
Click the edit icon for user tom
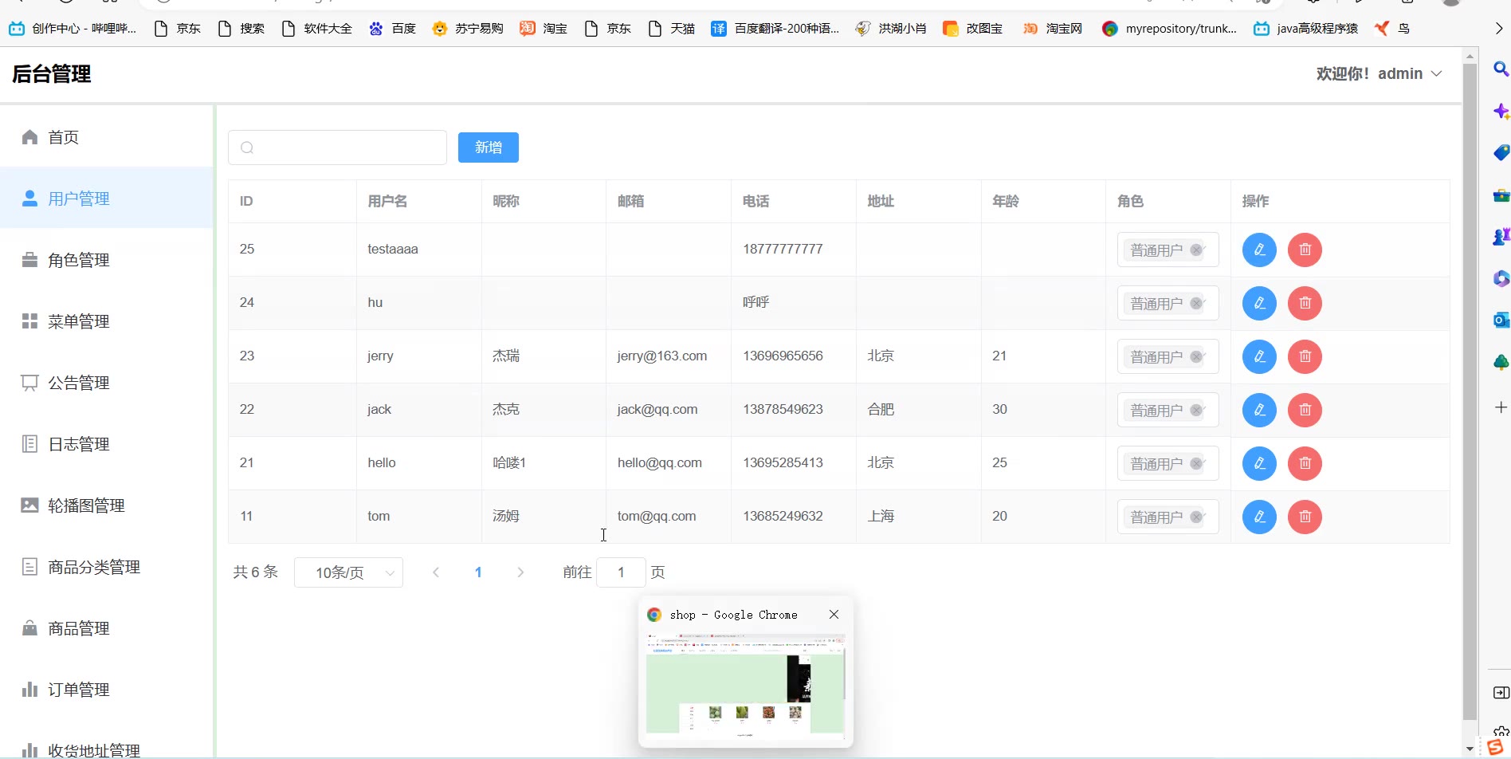click(1259, 517)
